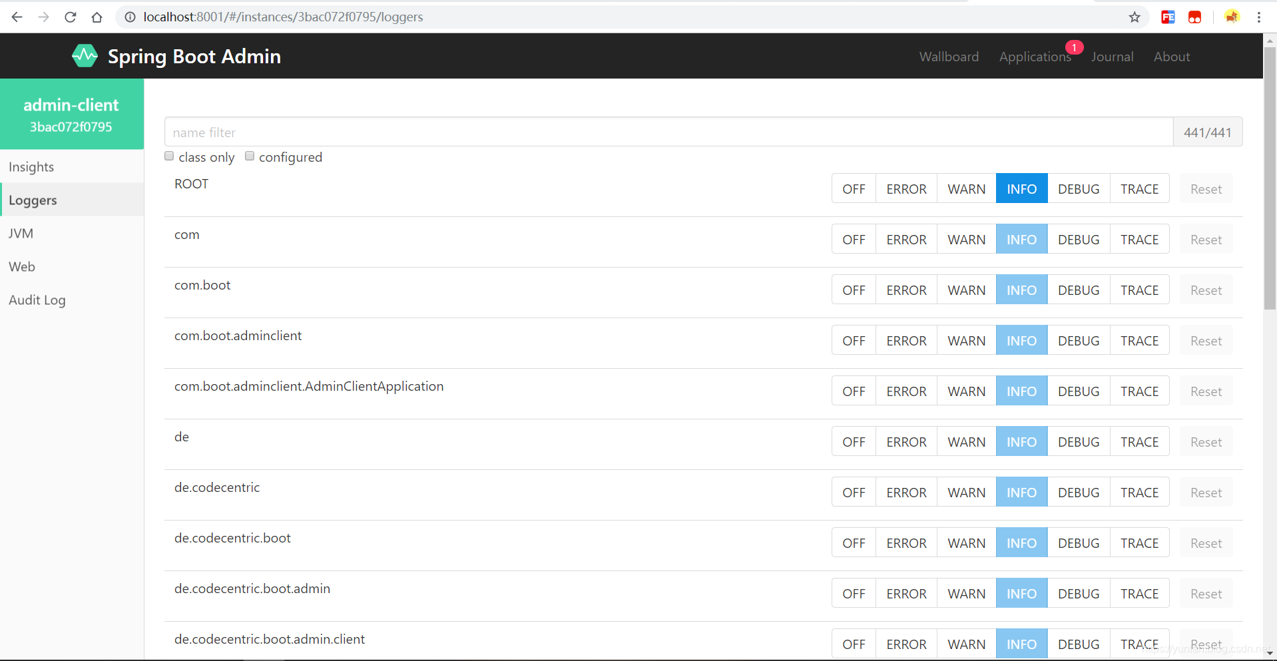The image size is (1277, 661).
Task: Click the browser address bar URL
Action: pyautogui.click(x=283, y=17)
